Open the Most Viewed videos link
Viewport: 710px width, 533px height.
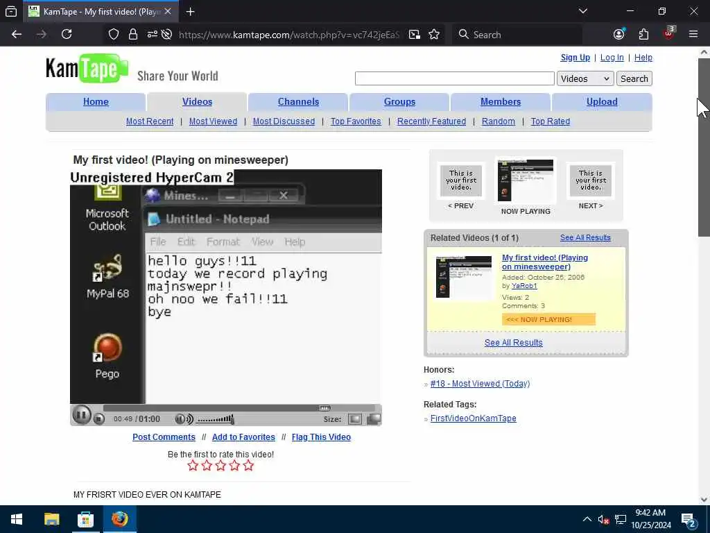point(213,121)
